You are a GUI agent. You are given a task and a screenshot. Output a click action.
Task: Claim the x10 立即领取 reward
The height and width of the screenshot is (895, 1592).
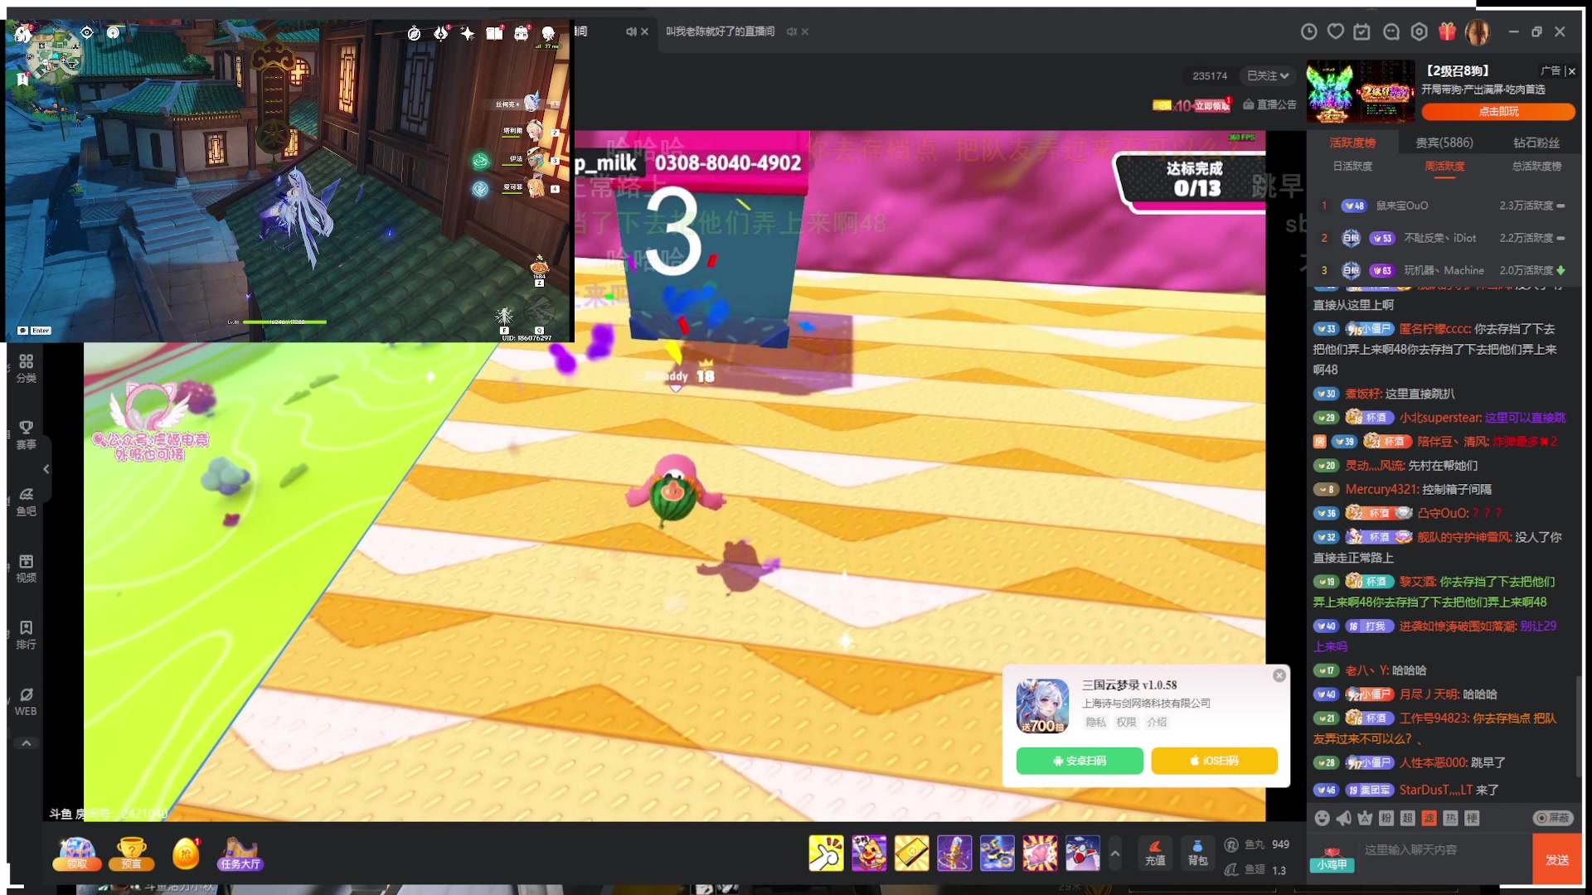click(1192, 105)
